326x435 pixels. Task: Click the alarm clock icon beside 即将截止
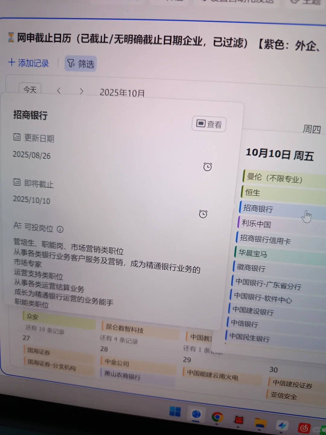pos(203,214)
